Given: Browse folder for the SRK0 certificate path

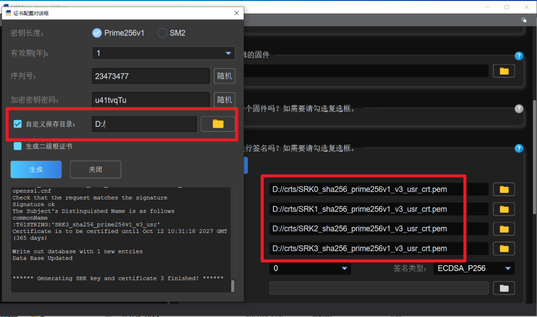Looking at the screenshot, I should 504,189.
